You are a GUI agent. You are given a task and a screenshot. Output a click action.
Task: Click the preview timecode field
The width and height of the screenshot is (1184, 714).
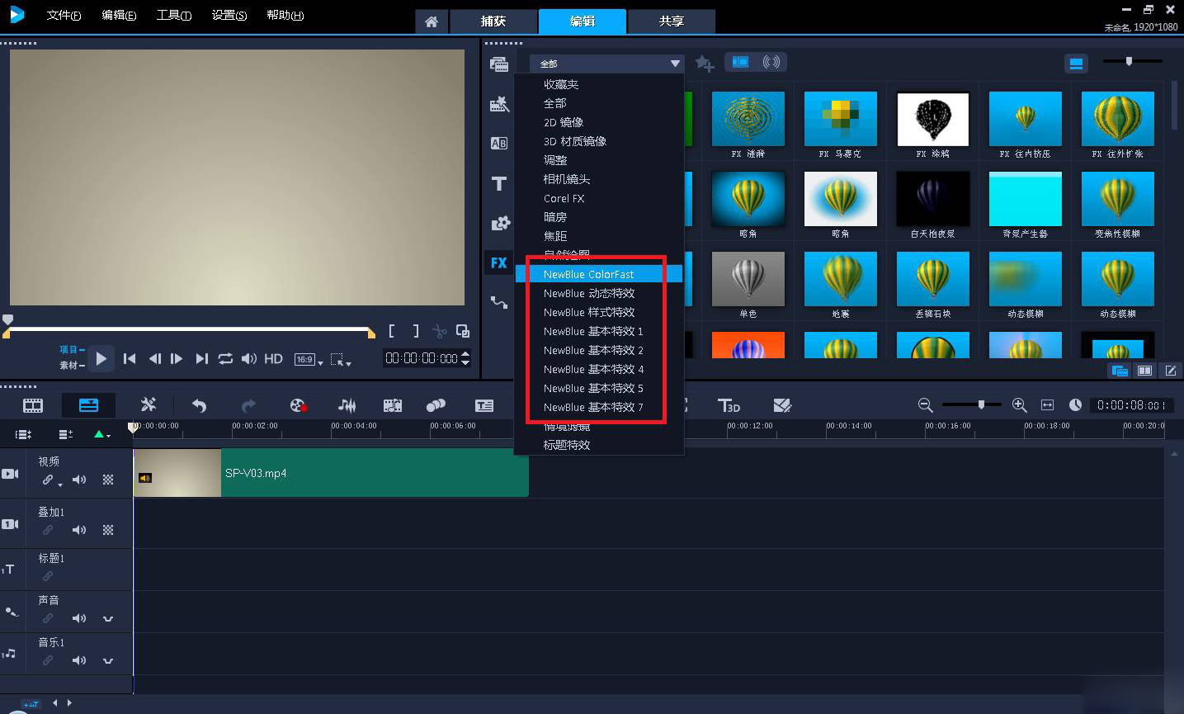(x=422, y=358)
